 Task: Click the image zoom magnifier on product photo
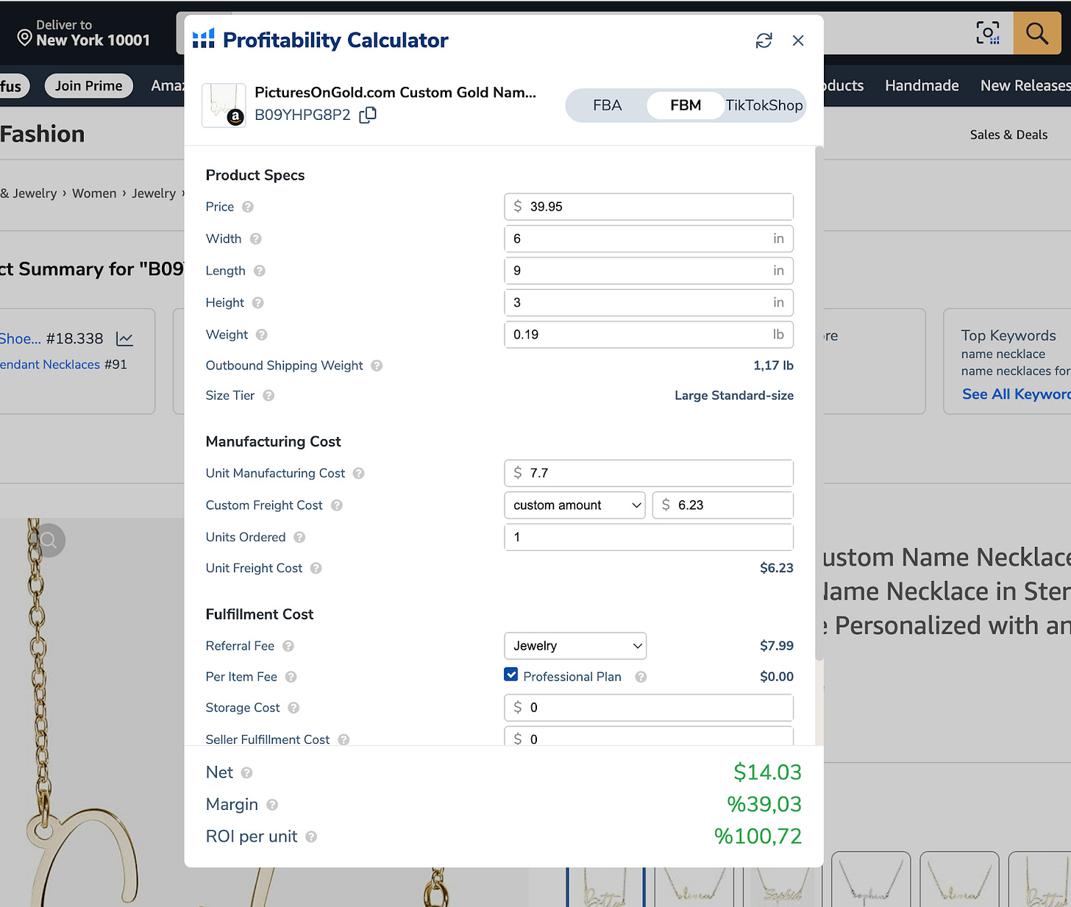(x=49, y=541)
